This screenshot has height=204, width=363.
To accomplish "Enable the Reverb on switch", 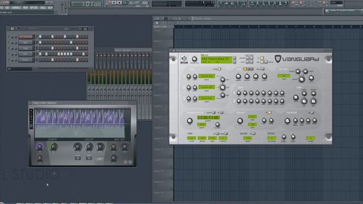I will (312, 113).
